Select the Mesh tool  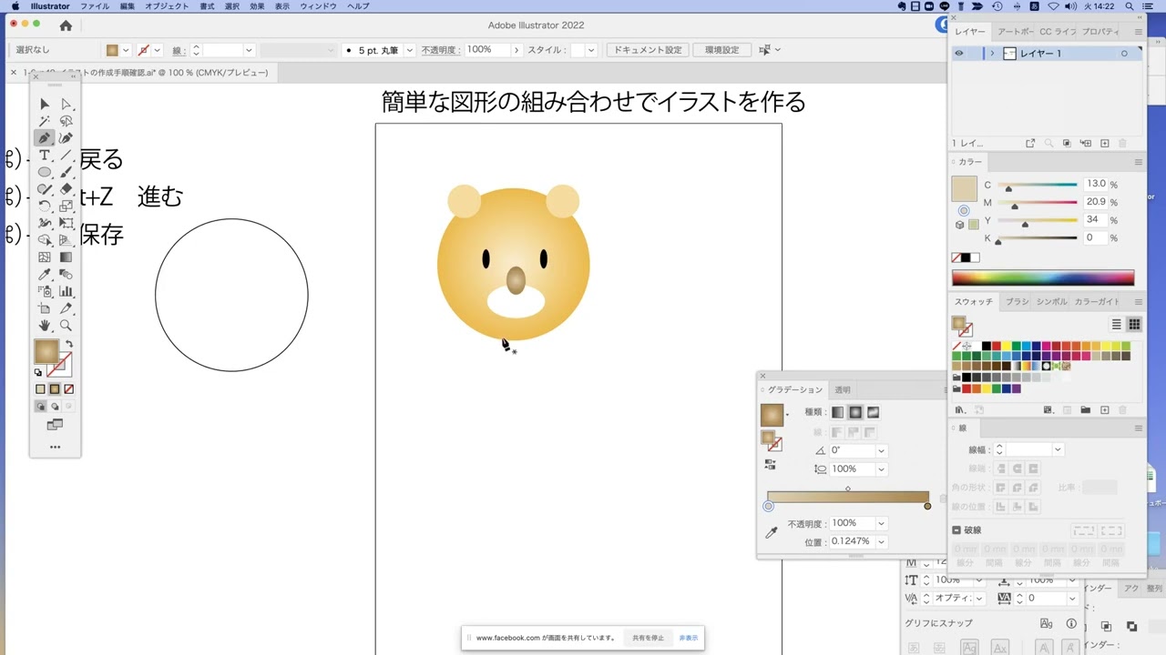click(44, 257)
